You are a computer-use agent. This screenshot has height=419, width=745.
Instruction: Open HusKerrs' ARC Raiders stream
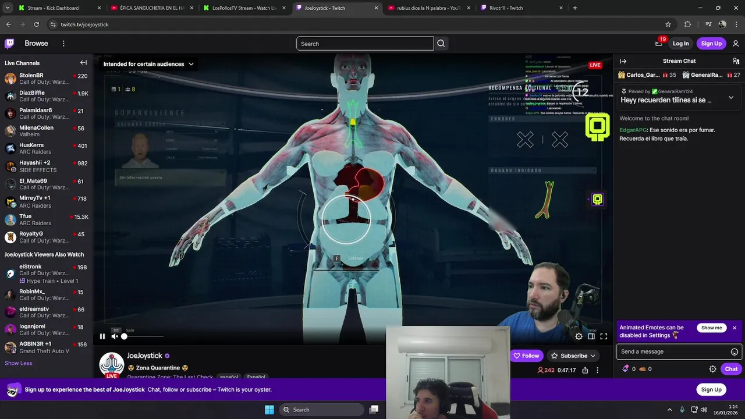(x=45, y=149)
